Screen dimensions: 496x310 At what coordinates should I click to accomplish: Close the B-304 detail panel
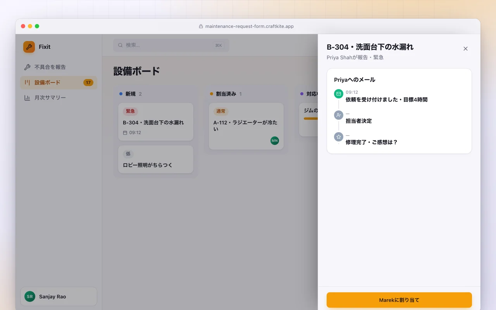pos(465,48)
